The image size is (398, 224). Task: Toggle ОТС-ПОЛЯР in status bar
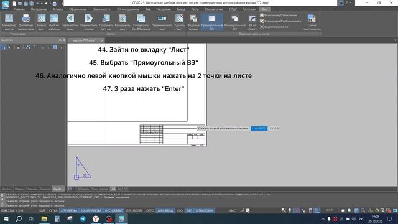134,210
